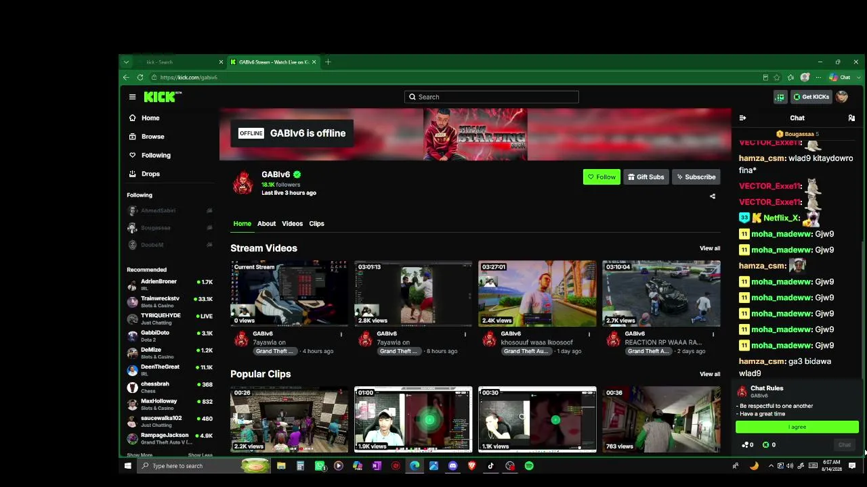This screenshot has width=867, height=487.
Task: Open the Kick points gift icon in chat footer
Action: pos(748,445)
